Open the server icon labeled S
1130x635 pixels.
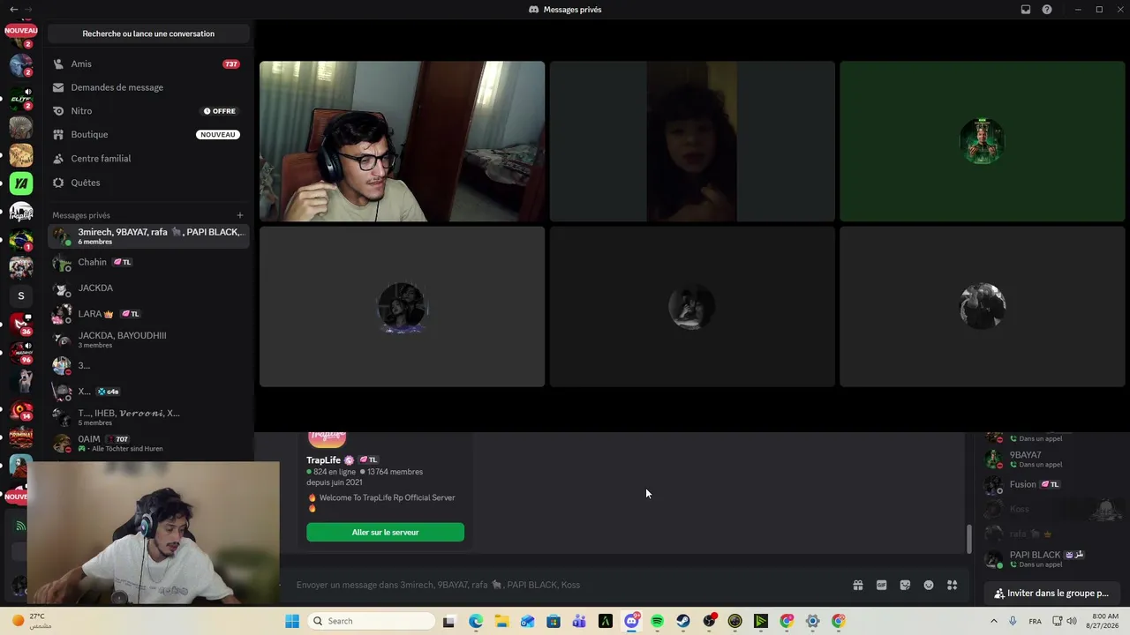21,296
